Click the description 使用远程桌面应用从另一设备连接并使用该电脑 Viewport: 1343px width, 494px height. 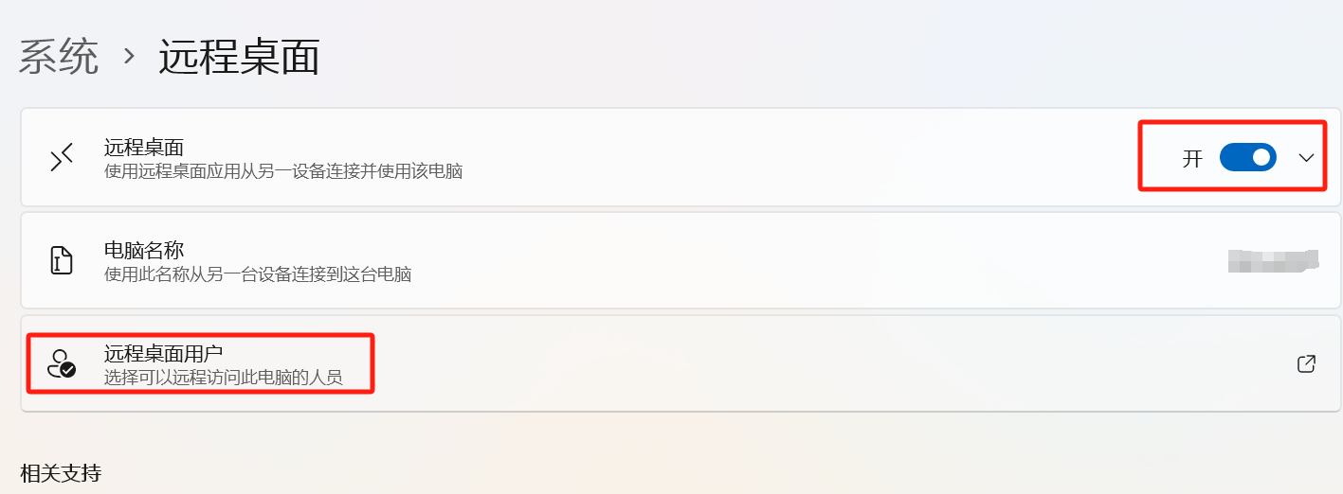283,172
